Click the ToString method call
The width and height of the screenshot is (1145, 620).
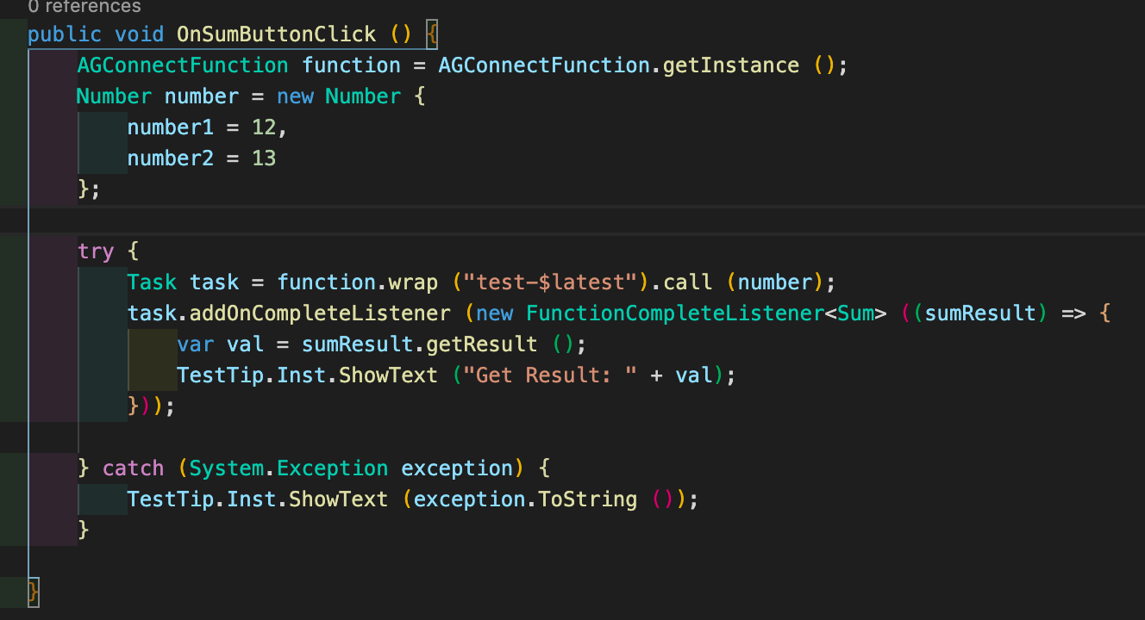(588, 499)
